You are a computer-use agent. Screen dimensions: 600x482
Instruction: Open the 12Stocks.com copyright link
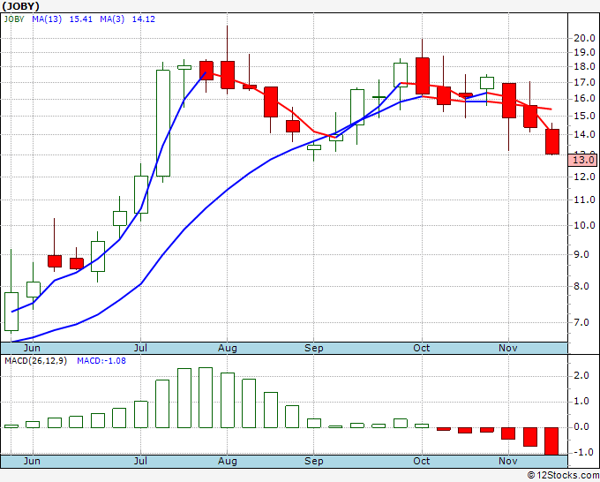pyautogui.click(x=563, y=476)
